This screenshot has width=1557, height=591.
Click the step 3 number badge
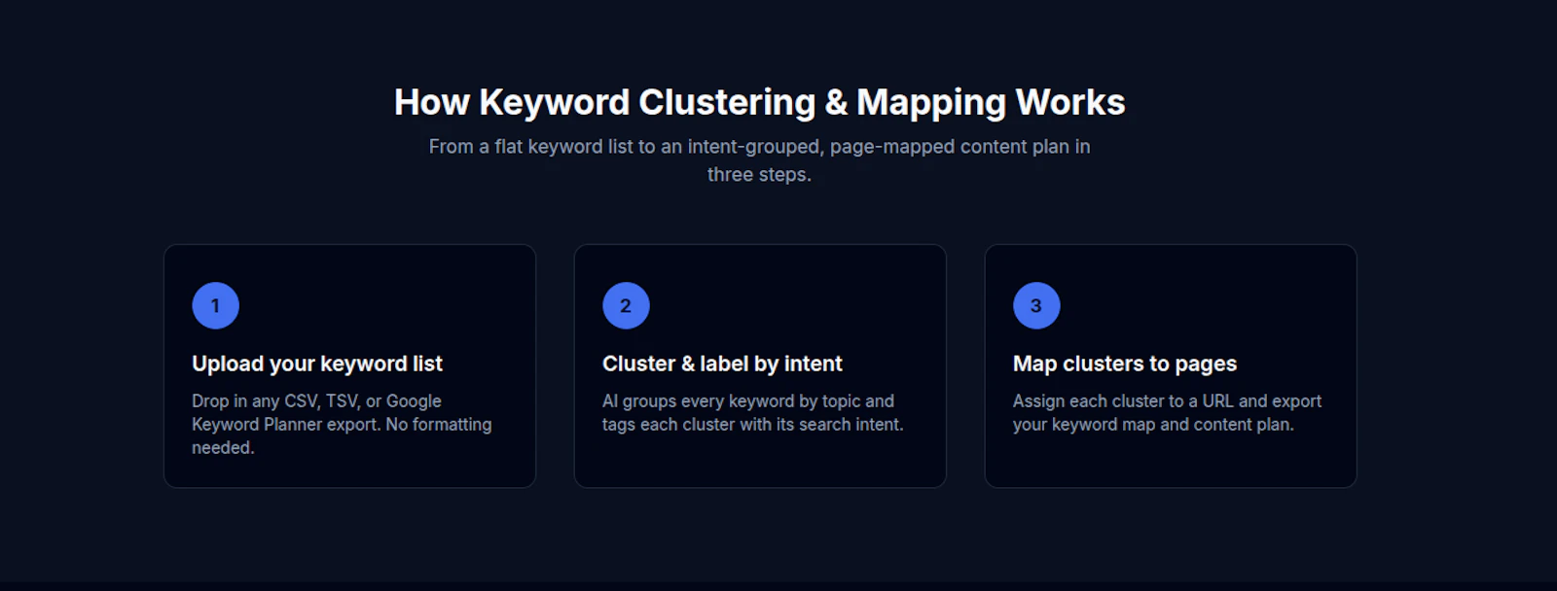pos(1036,305)
